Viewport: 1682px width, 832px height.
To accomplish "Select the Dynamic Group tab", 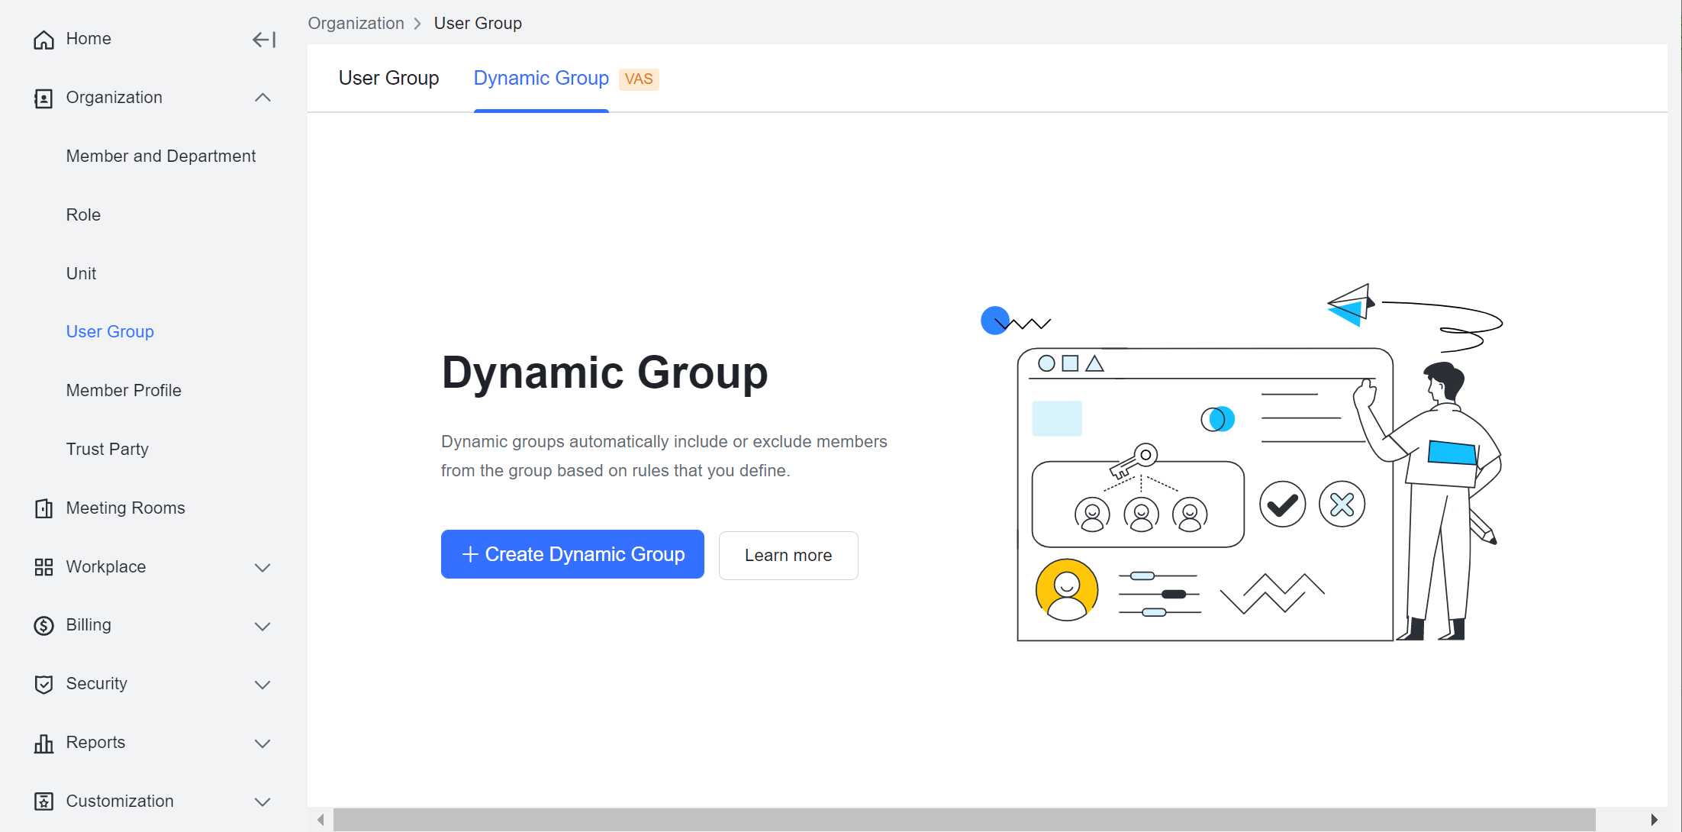I will pos(541,79).
